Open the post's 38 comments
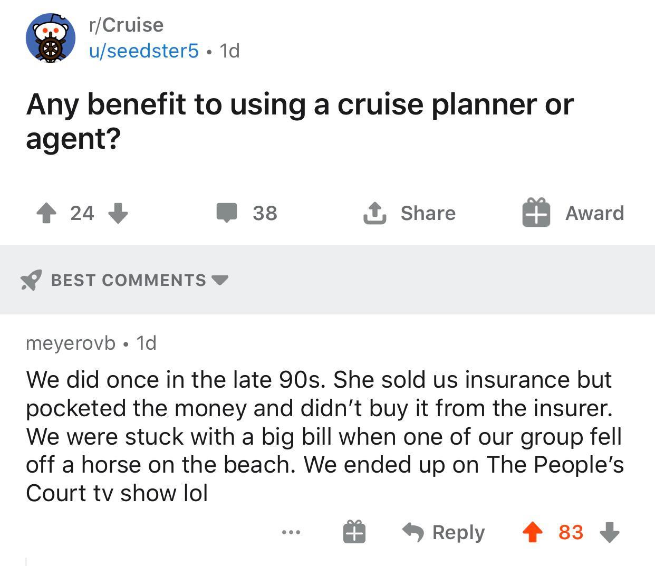Screen dimensions: 655x566 tap(248, 213)
